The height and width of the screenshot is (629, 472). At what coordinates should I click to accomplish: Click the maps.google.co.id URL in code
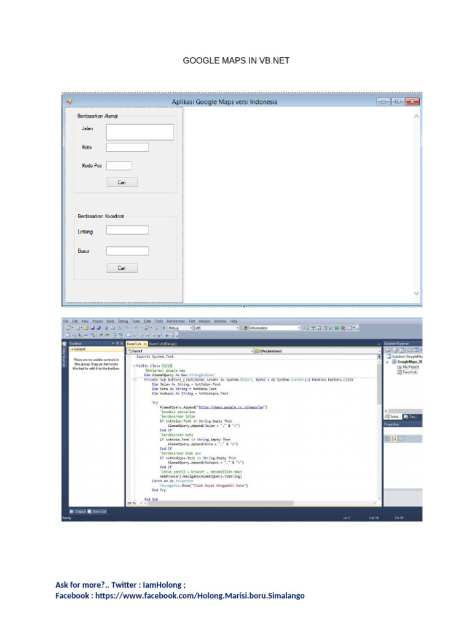pos(231,407)
